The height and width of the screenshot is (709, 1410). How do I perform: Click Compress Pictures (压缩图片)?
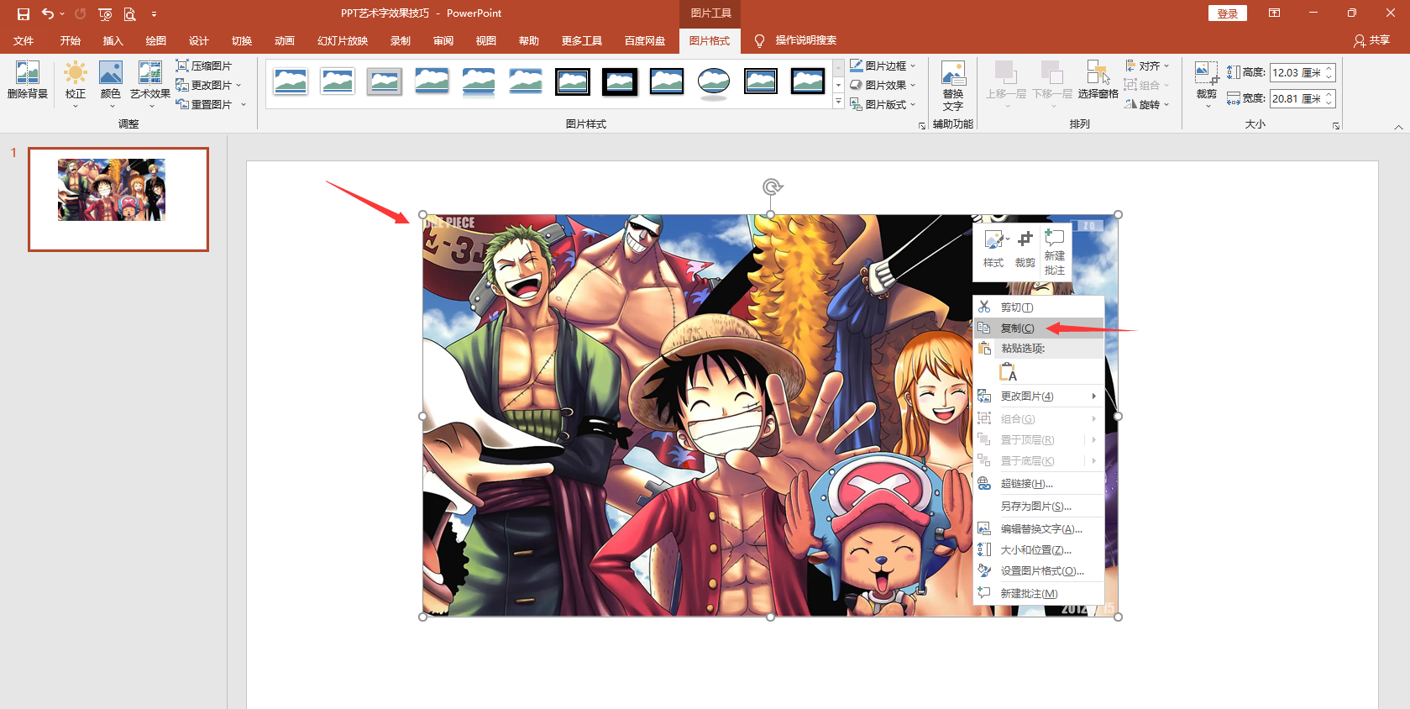coord(204,66)
